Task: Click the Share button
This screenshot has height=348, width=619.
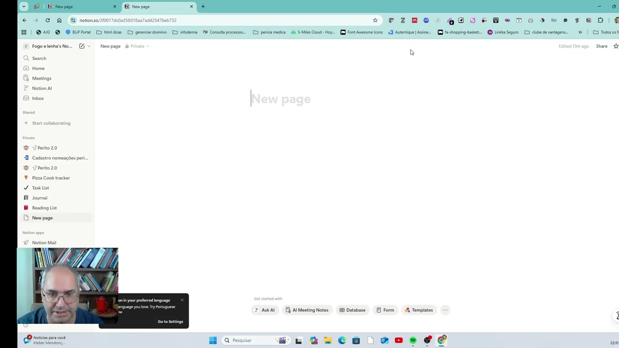Action: tap(602, 46)
